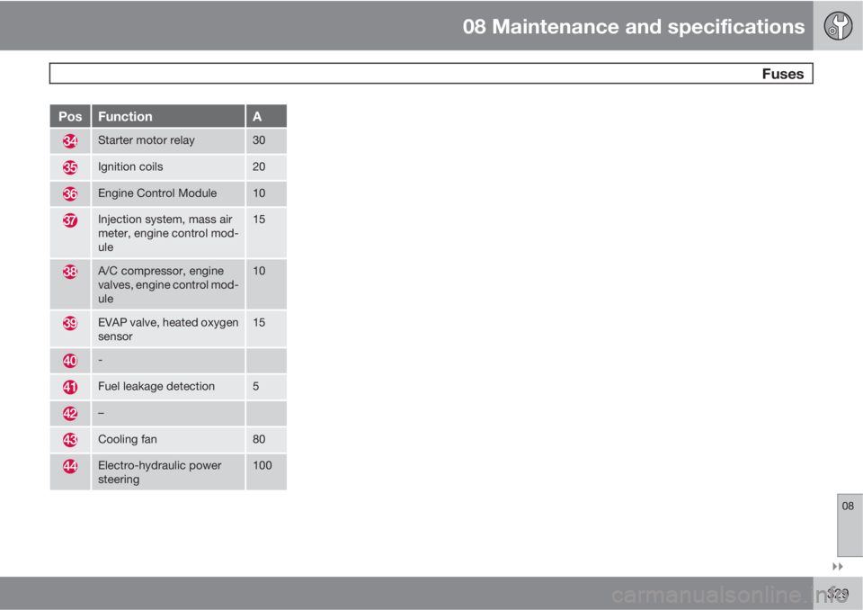Click the red fuse position 39 badge

[70, 324]
